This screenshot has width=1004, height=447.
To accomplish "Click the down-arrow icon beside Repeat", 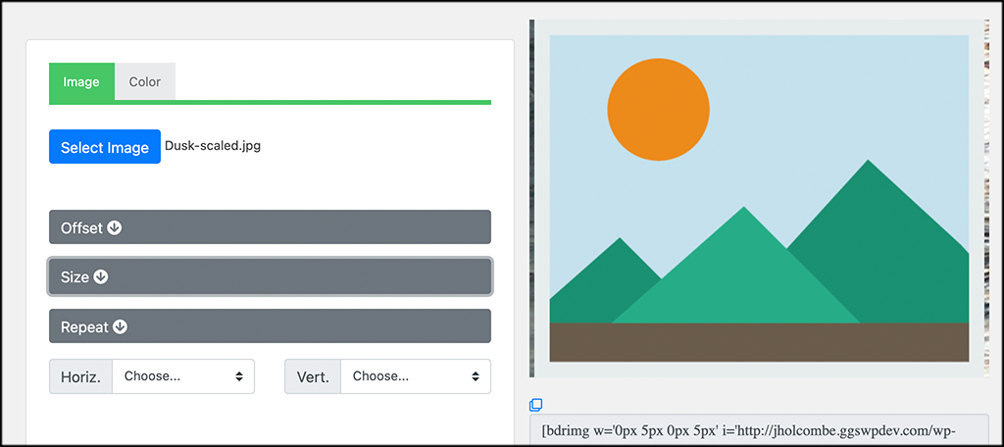I will (120, 326).
